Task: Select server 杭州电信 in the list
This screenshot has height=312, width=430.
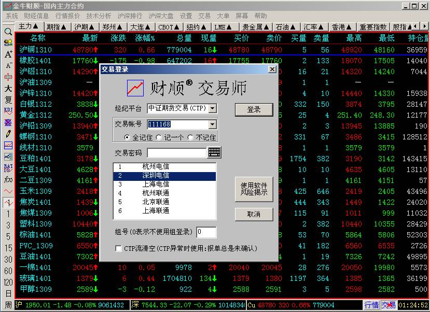Action: tap(164, 166)
